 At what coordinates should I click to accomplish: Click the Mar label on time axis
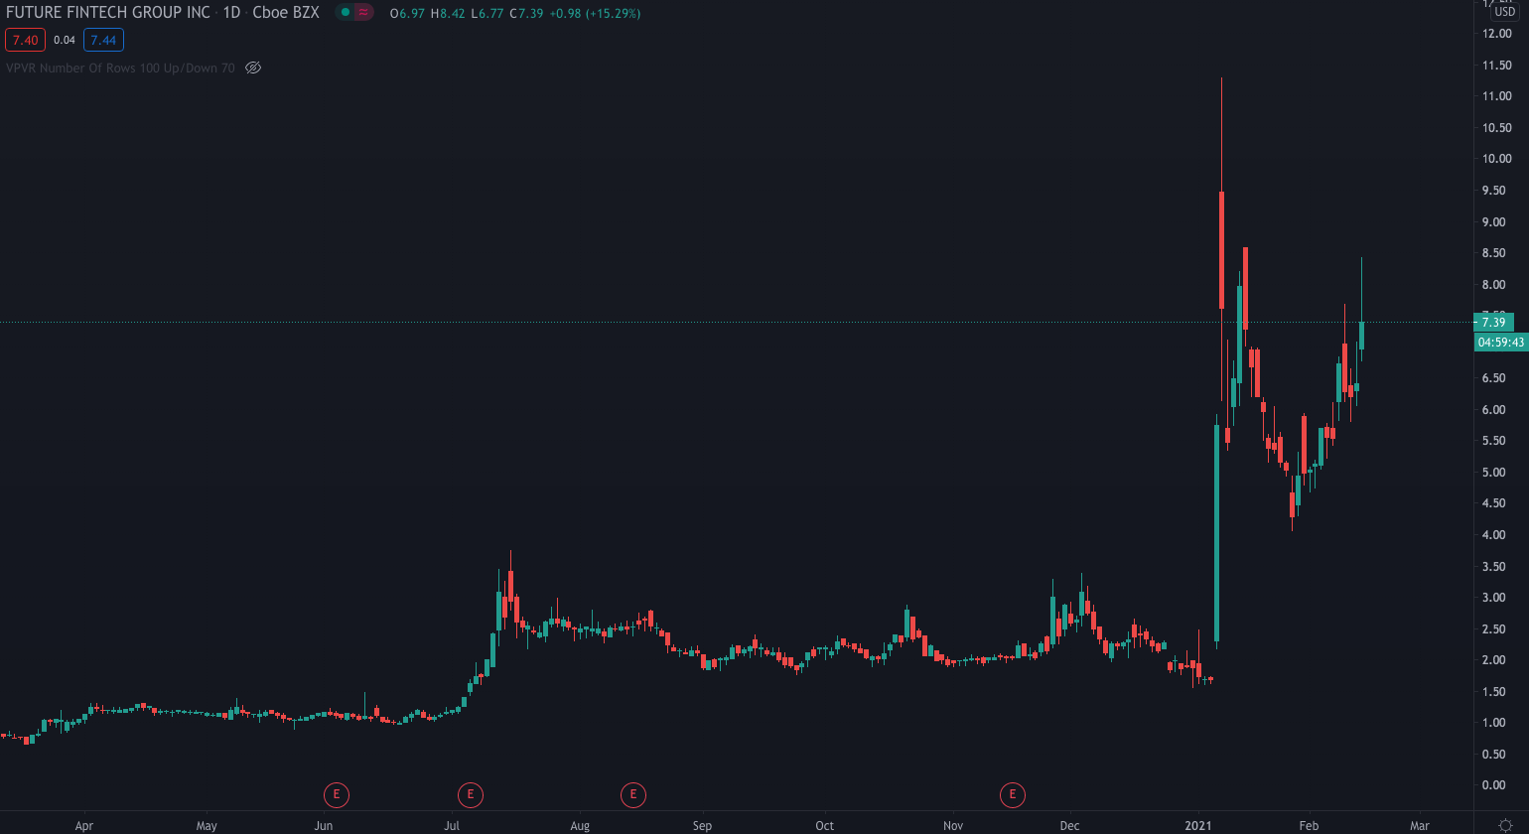click(1420, 826)
